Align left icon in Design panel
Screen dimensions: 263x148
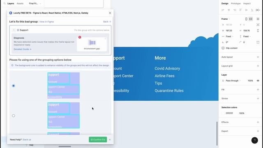coord(223,10)
